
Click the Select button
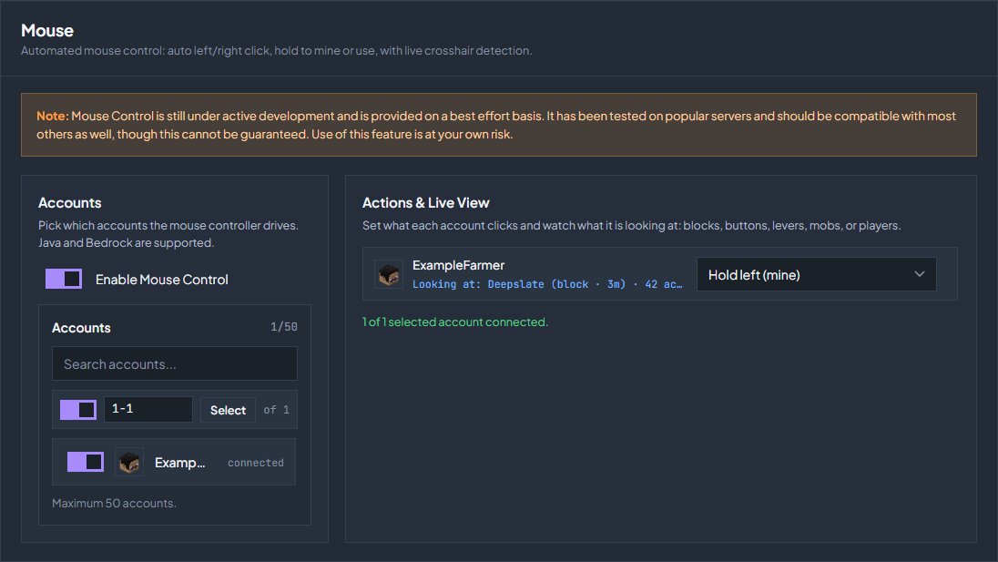click(x=228, y=410)
